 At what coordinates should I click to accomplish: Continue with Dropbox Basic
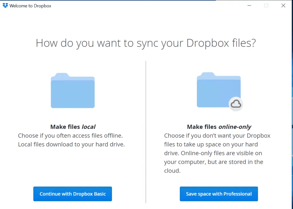click(x=73, y=194)
